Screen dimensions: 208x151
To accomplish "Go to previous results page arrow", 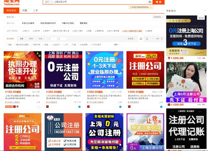I will [x=153, y=39].
